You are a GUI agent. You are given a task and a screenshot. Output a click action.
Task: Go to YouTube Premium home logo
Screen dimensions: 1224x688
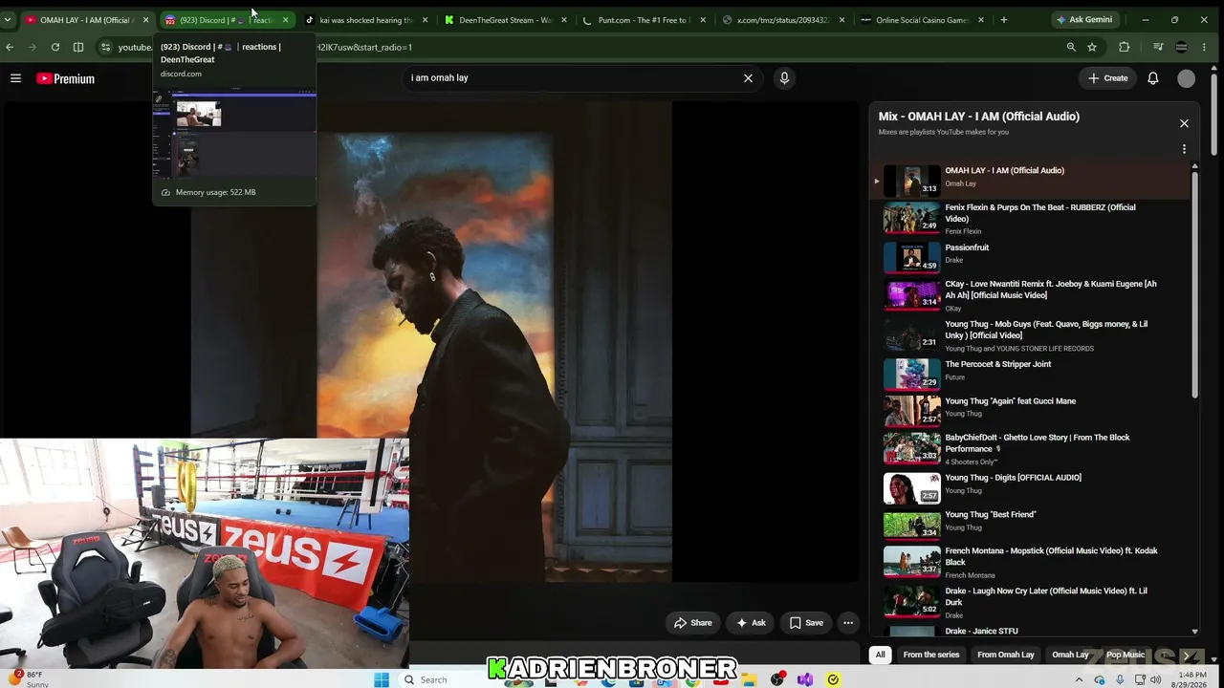65,78
